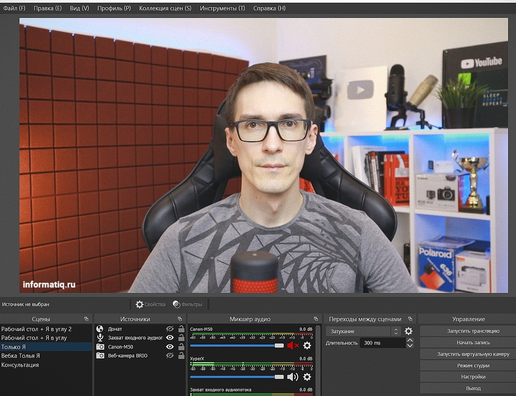Mute the XyperX audio channel
The width and height of the screenshot is (516, 396).
pos(292,377)
